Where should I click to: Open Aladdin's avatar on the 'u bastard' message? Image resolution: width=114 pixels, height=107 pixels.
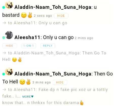coord(9,5)
